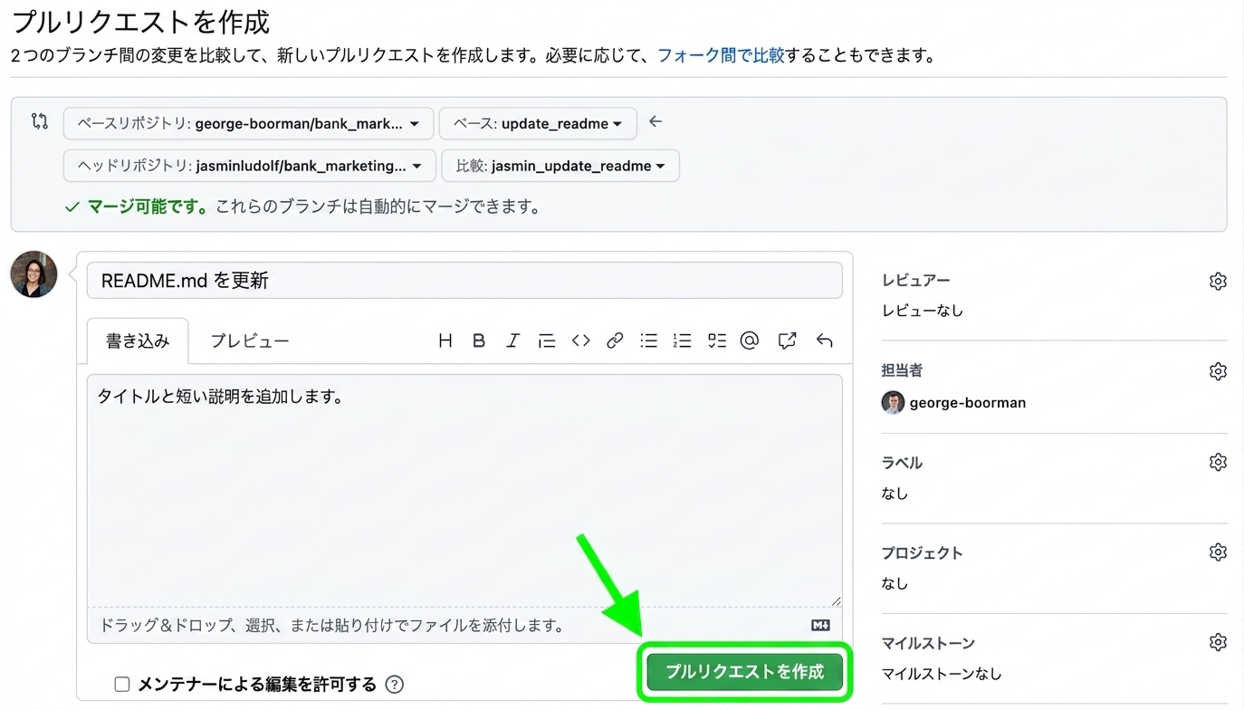Image resolution: width=1244 pixels, height=710 pixels.
Task: Mention a user with @ icon
Action: (x=749, y=341)
